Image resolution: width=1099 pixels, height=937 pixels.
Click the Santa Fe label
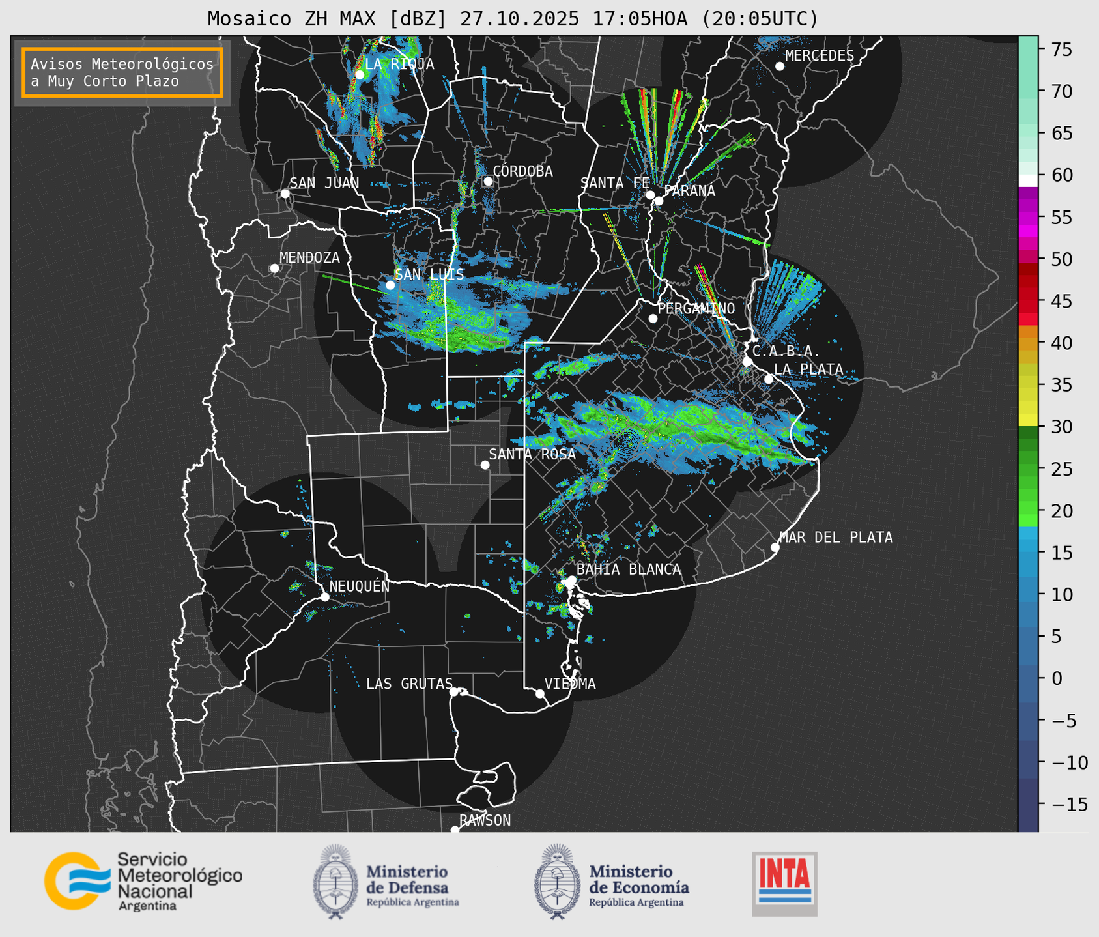coord(615,183)
